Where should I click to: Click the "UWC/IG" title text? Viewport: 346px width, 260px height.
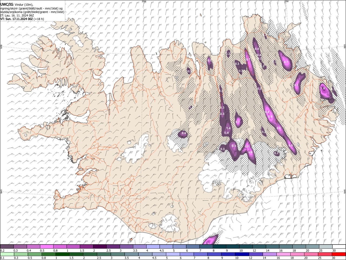coord(6,5)
